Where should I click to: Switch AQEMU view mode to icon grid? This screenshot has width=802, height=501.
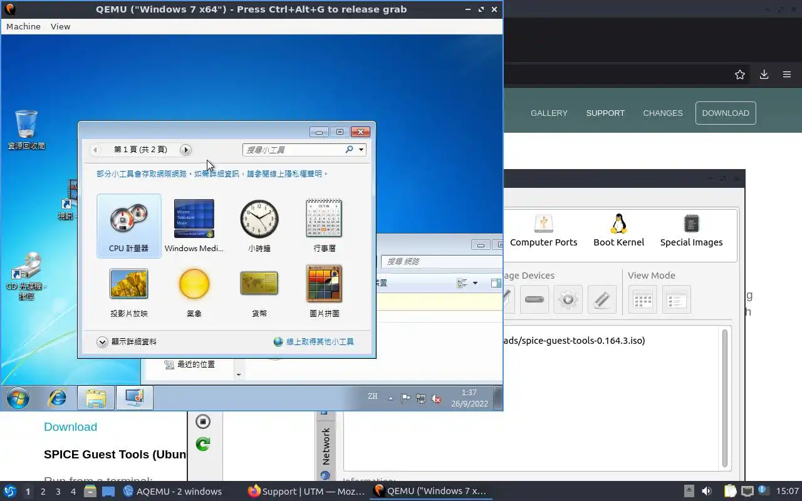coord(642,299)
